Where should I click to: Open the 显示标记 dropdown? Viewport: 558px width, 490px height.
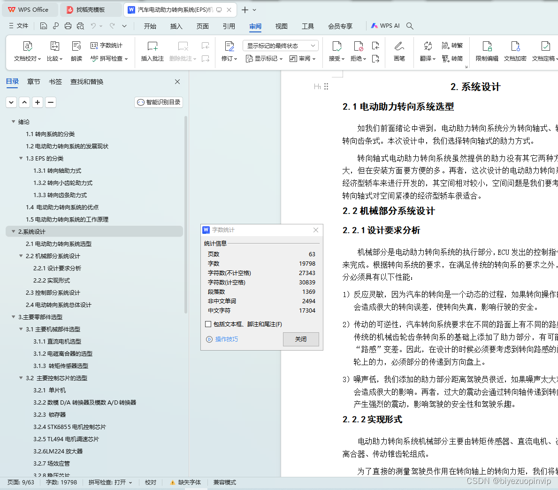coord(264,58)
